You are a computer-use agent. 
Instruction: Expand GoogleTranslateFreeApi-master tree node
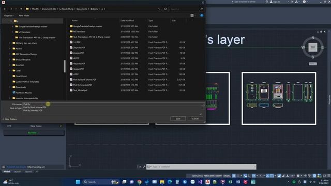[x=12, y=26]
